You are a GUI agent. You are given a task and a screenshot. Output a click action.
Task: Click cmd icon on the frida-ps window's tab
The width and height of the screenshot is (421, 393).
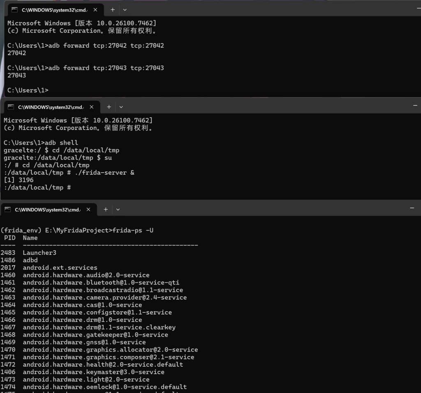7,209
